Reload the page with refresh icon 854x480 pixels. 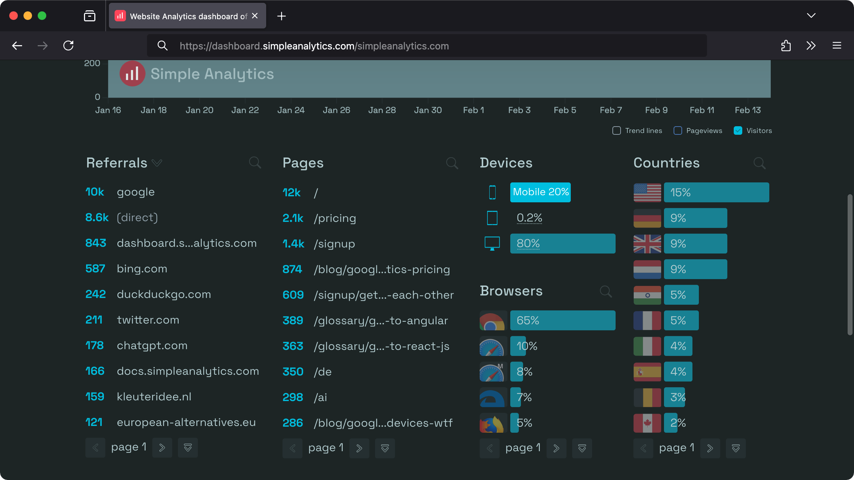pyautogui.click(x=68, y=46)
